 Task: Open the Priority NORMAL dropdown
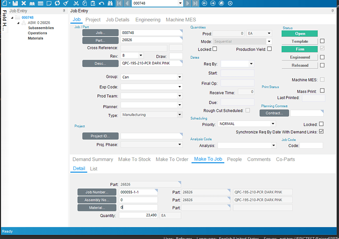(273, 123)
